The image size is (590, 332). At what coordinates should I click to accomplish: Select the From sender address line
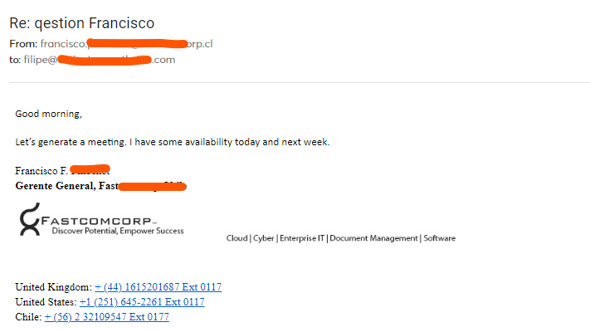pos(116,43)
